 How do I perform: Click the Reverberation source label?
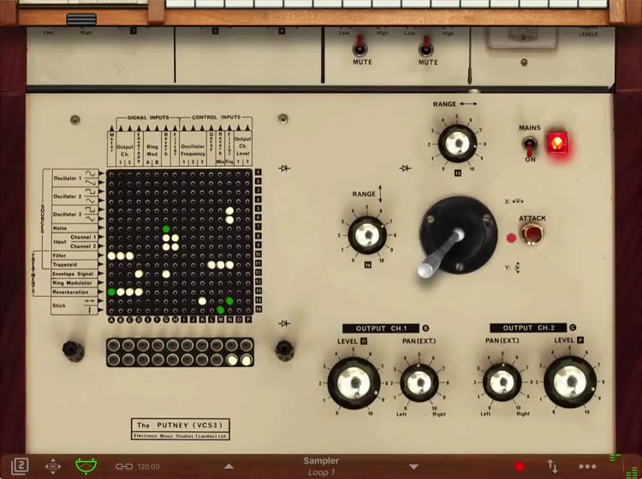(x=70, y=293)
